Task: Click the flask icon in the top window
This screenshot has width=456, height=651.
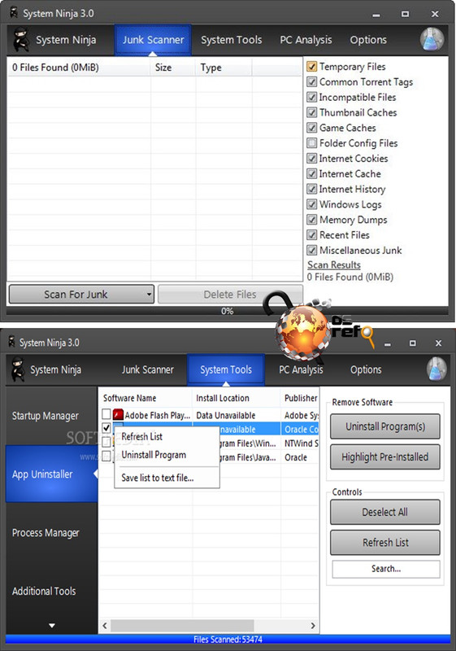Action: click(x=432, y=39)
